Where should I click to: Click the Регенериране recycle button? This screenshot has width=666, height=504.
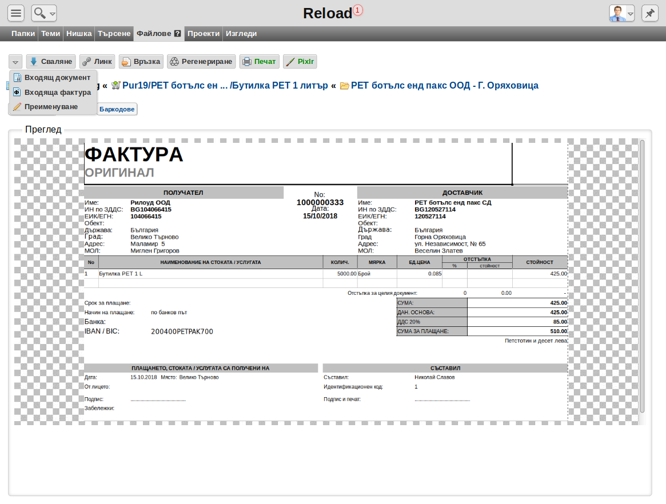tap(201, 62)
